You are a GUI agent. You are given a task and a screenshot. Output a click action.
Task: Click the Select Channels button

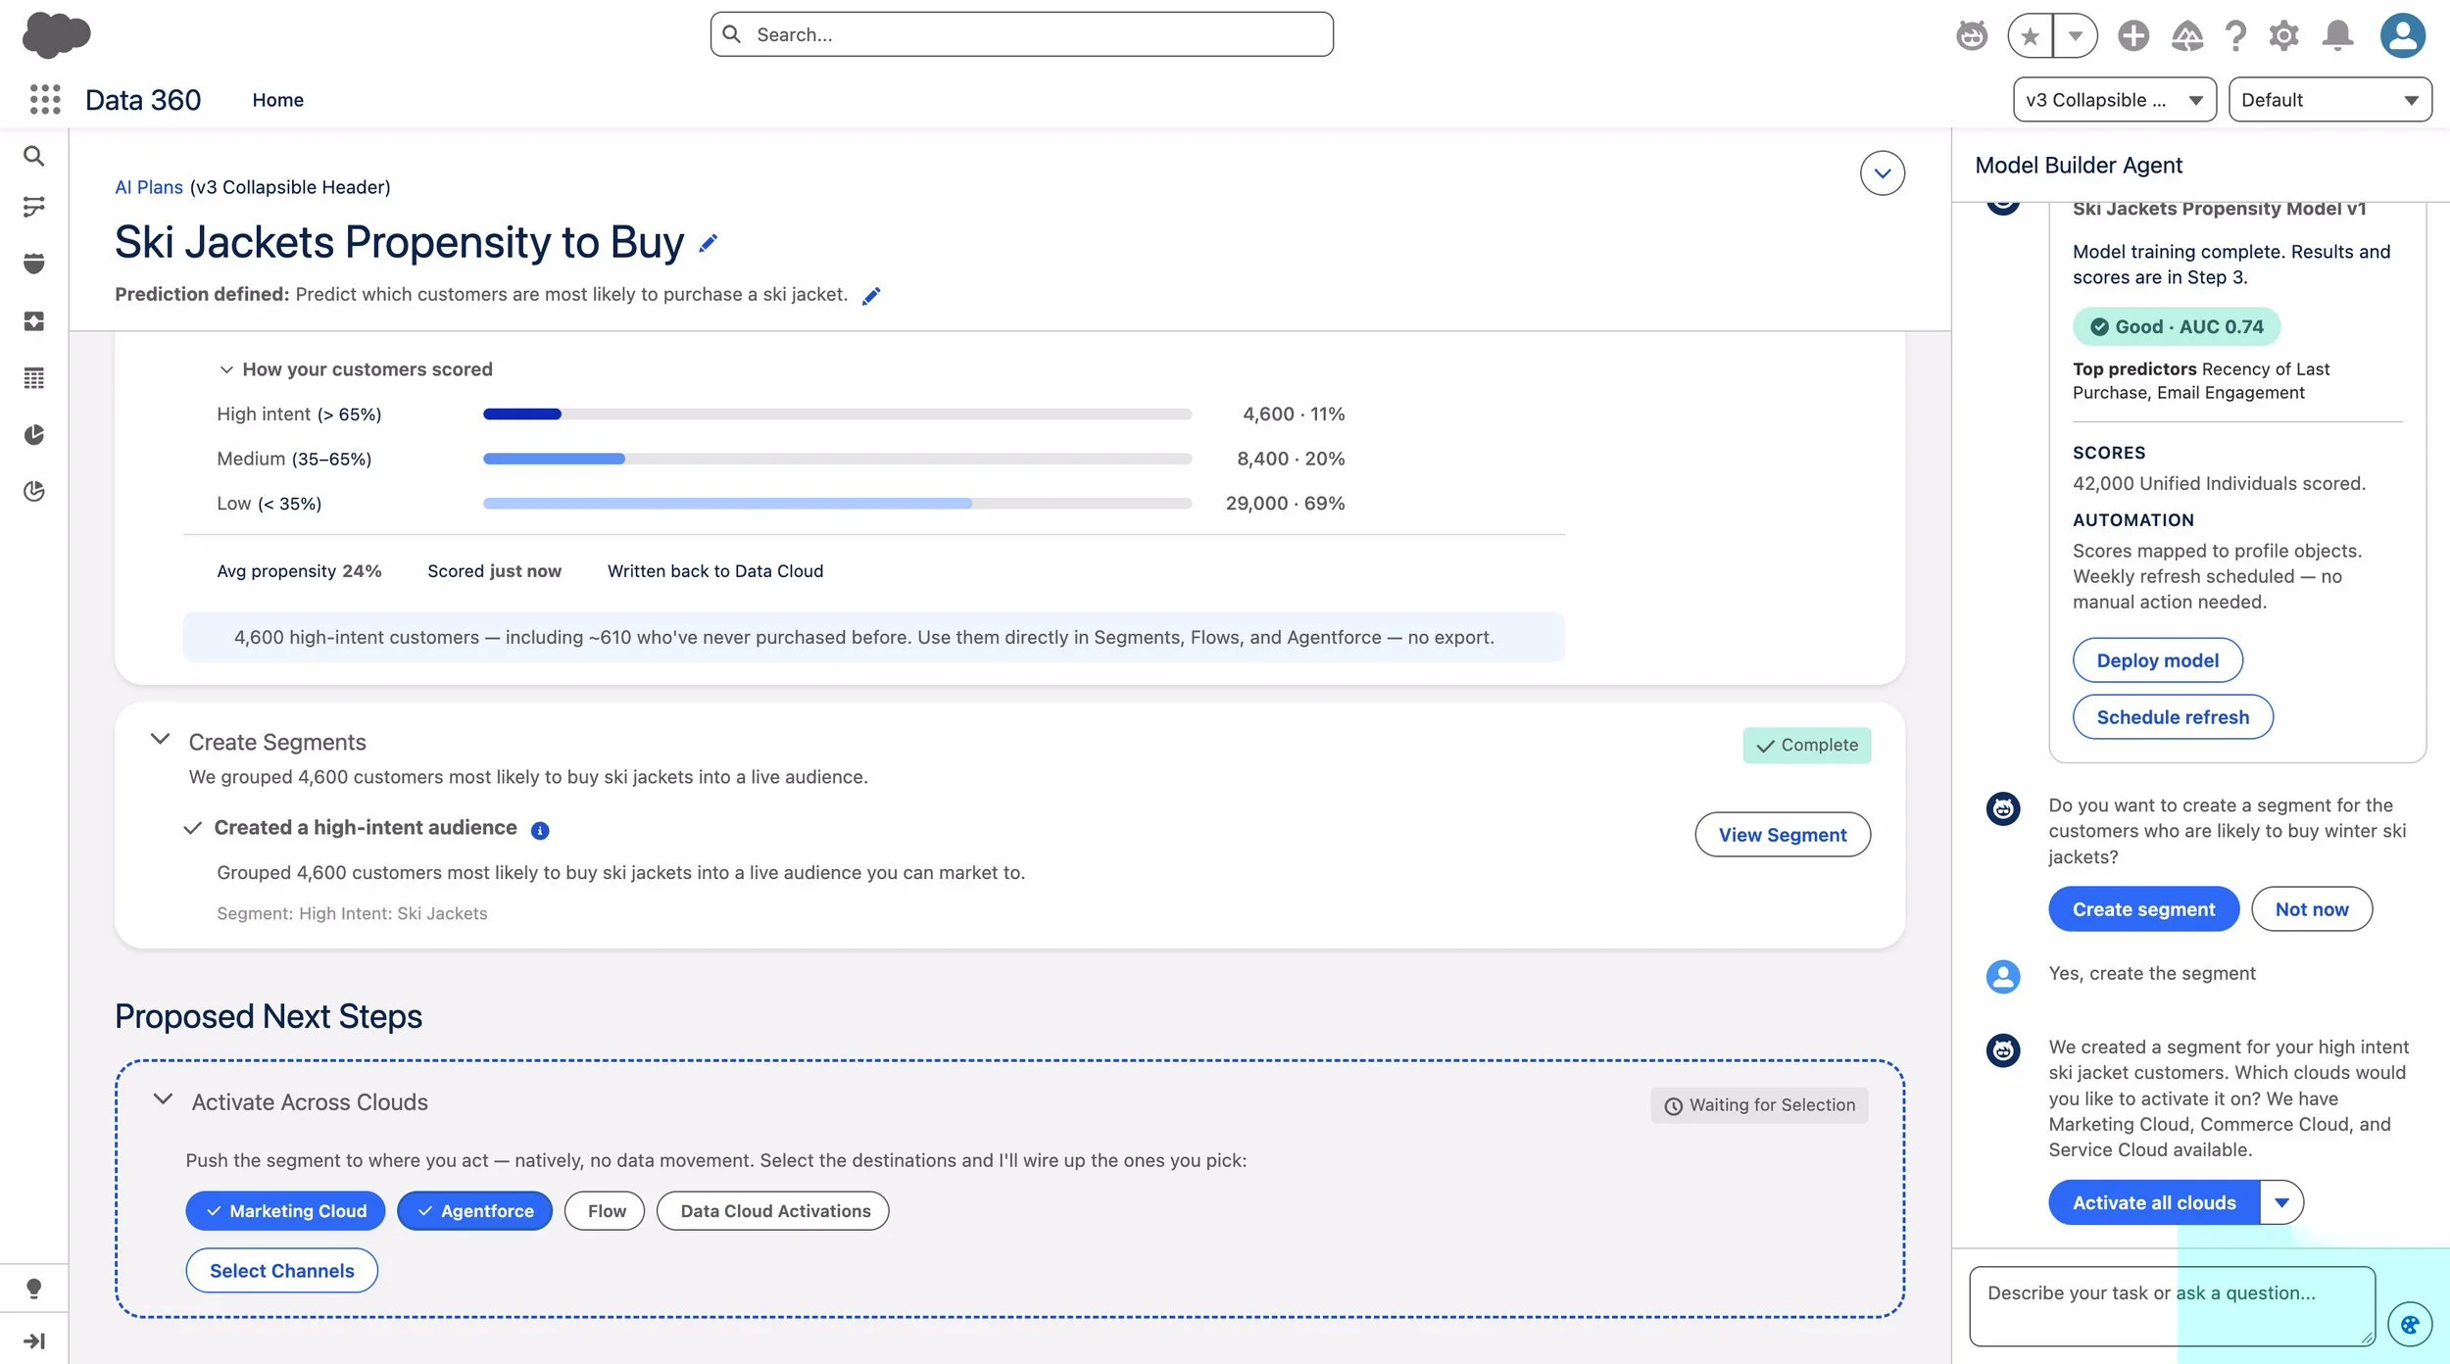pyautogui.click(x=282, y=1271)
